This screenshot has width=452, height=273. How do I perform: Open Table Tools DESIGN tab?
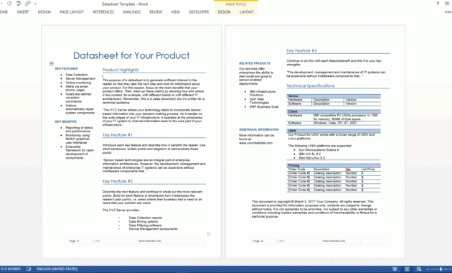click(x=224, y=11)
